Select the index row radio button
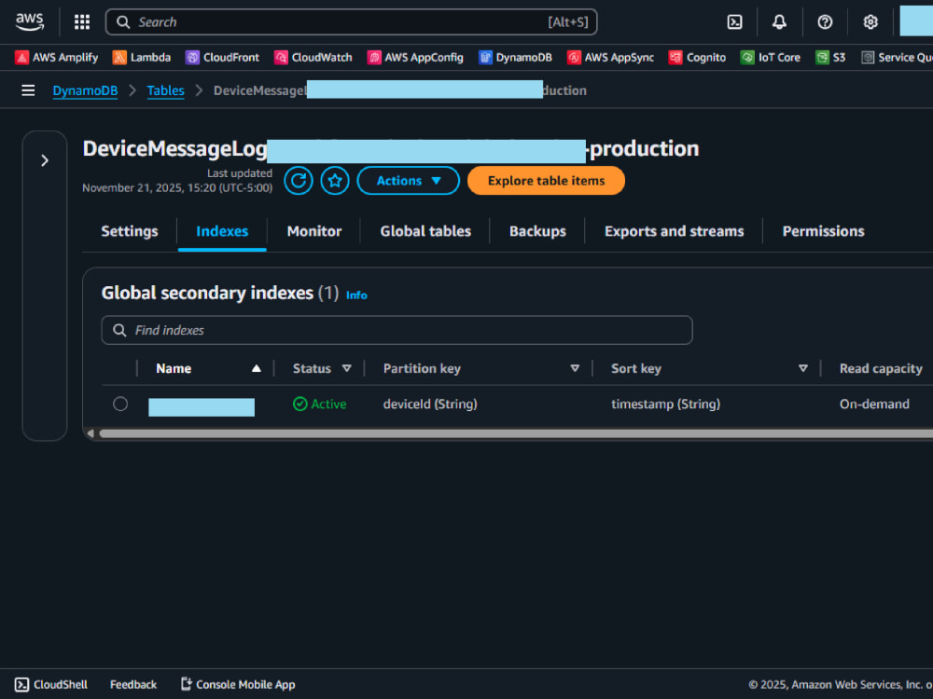 pos(120,404)
